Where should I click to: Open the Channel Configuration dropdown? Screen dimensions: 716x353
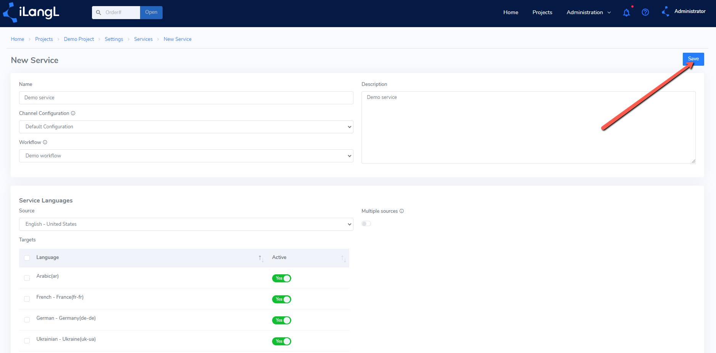[x=186, y=127]
